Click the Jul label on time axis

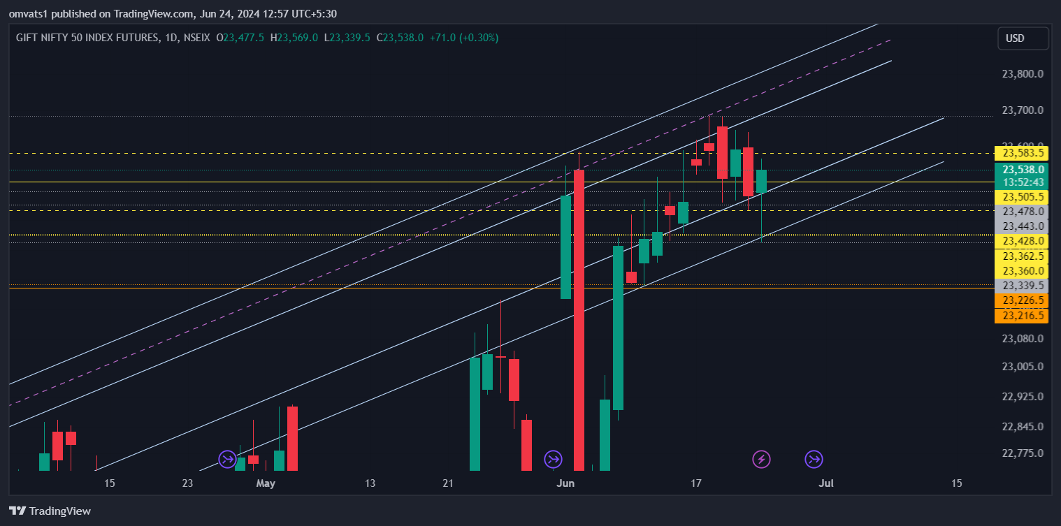[827, 483]
